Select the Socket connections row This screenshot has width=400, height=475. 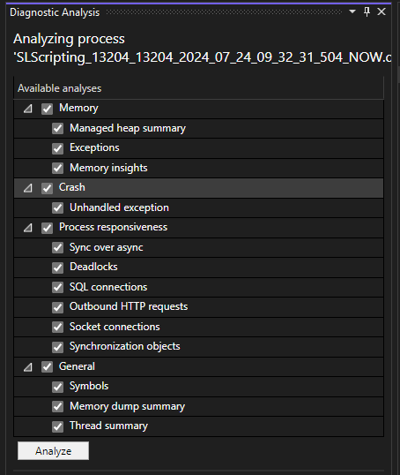point(198,328)
